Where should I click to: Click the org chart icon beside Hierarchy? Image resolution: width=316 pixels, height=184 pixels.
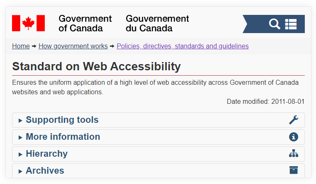pyautogui.click(x=294, y=153)
